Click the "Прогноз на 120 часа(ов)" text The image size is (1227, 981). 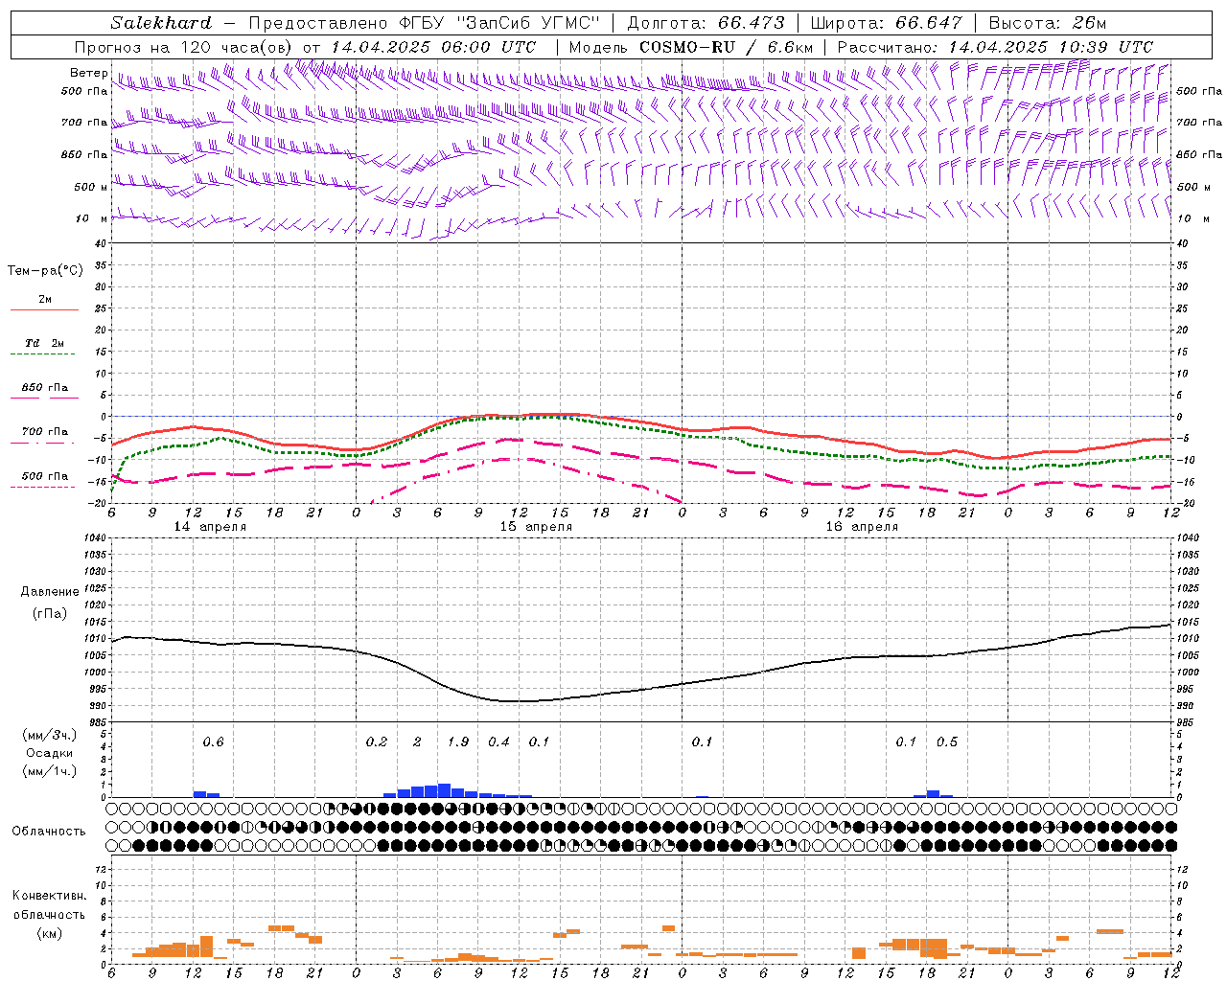(x=184, y=47)
